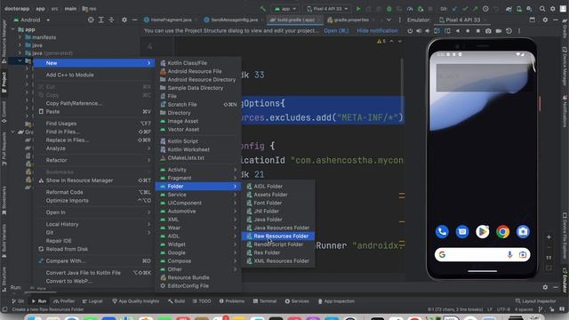Open emulator snapshots icon

(x=509, y=31)
